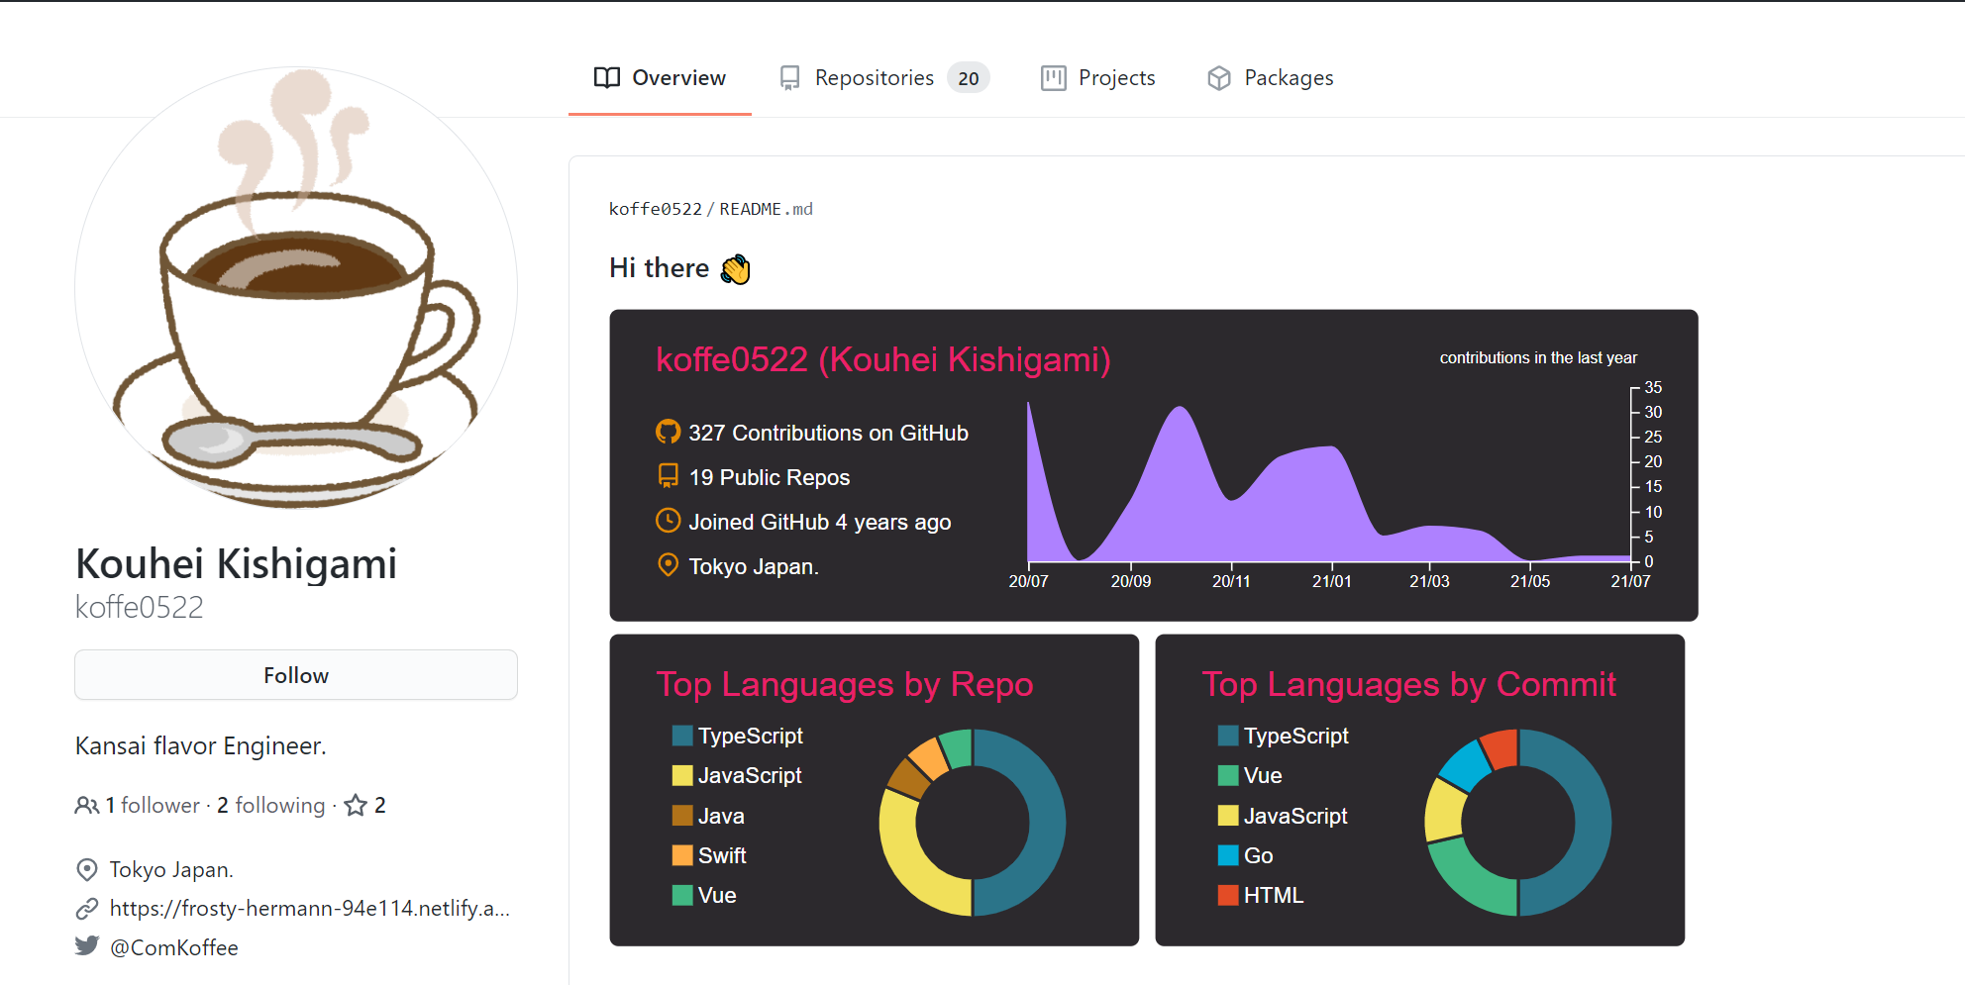Open the coffee cup profile avatar
The image size is (1965, 985).
(296, 288)
